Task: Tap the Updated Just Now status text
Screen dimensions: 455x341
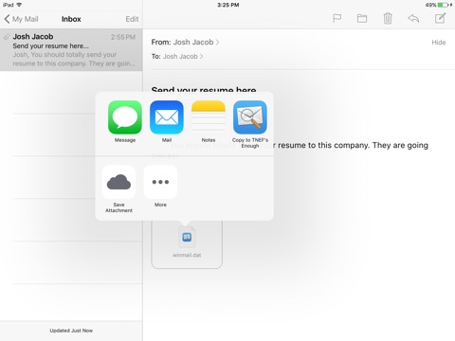Action: pyautogui.click(x=71, y=331)
